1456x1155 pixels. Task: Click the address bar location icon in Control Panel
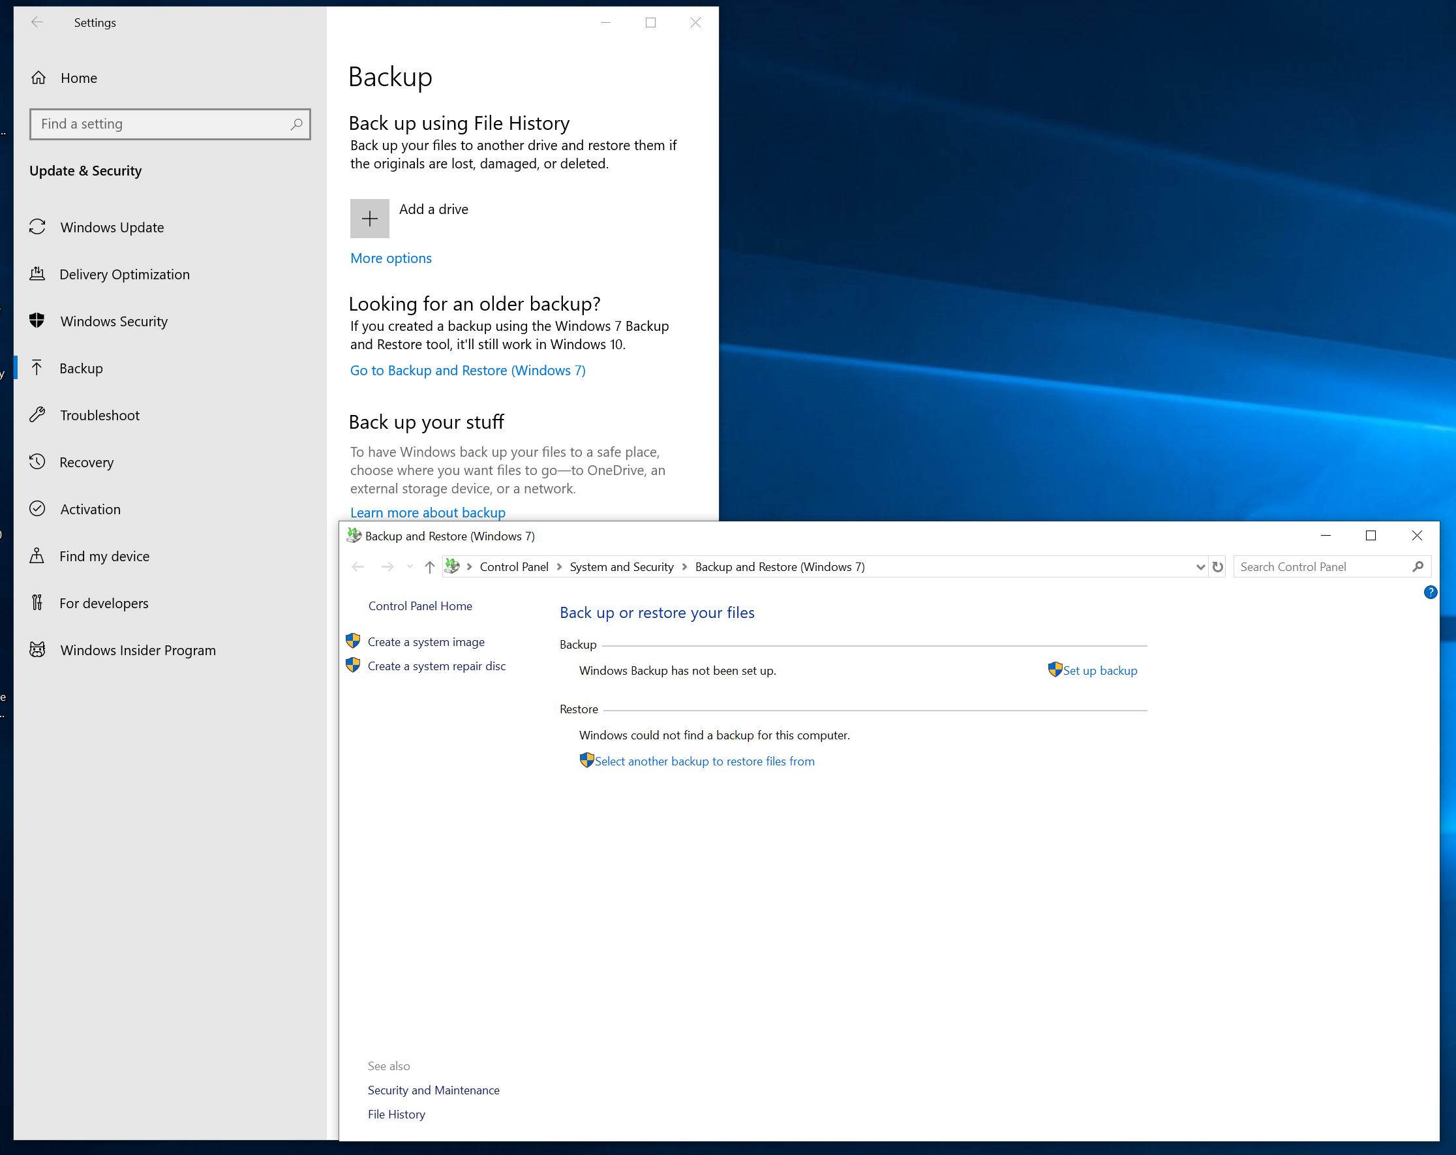(453, 566)
